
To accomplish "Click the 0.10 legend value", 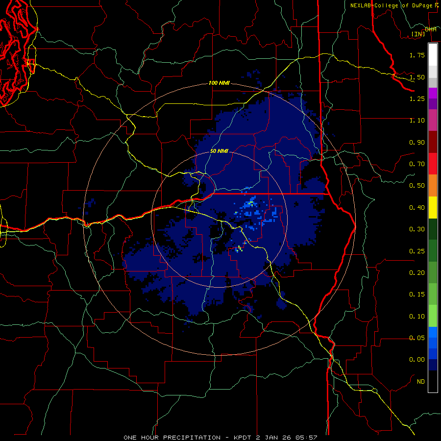I will (x=417, y=317).
